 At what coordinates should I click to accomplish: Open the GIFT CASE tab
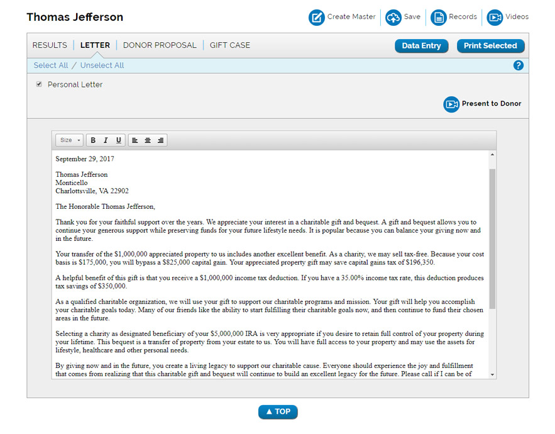229,45
